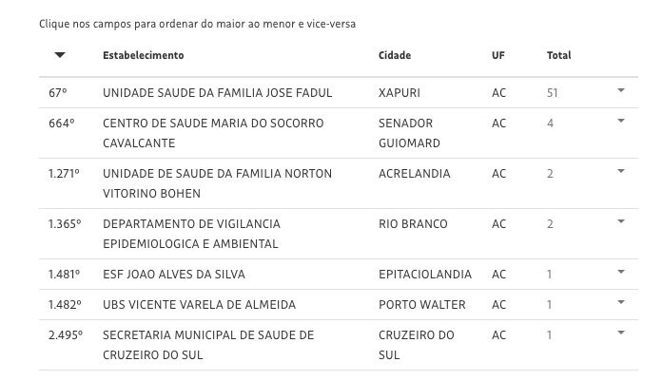Screen dimensions: 663x381
Task: Sort by ranking using the header arrow
Action: pyautogui.click(x=60, y=55)
